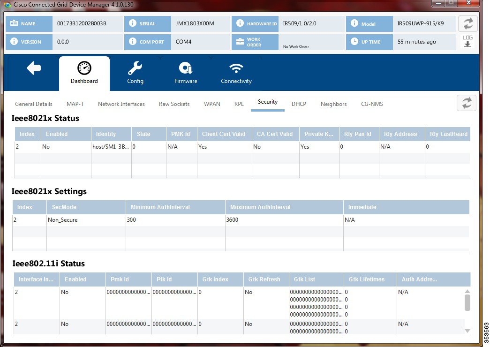Click the SecMode column header
The width and height of the screenshot is (490, 347).
(x=86, y=207)
